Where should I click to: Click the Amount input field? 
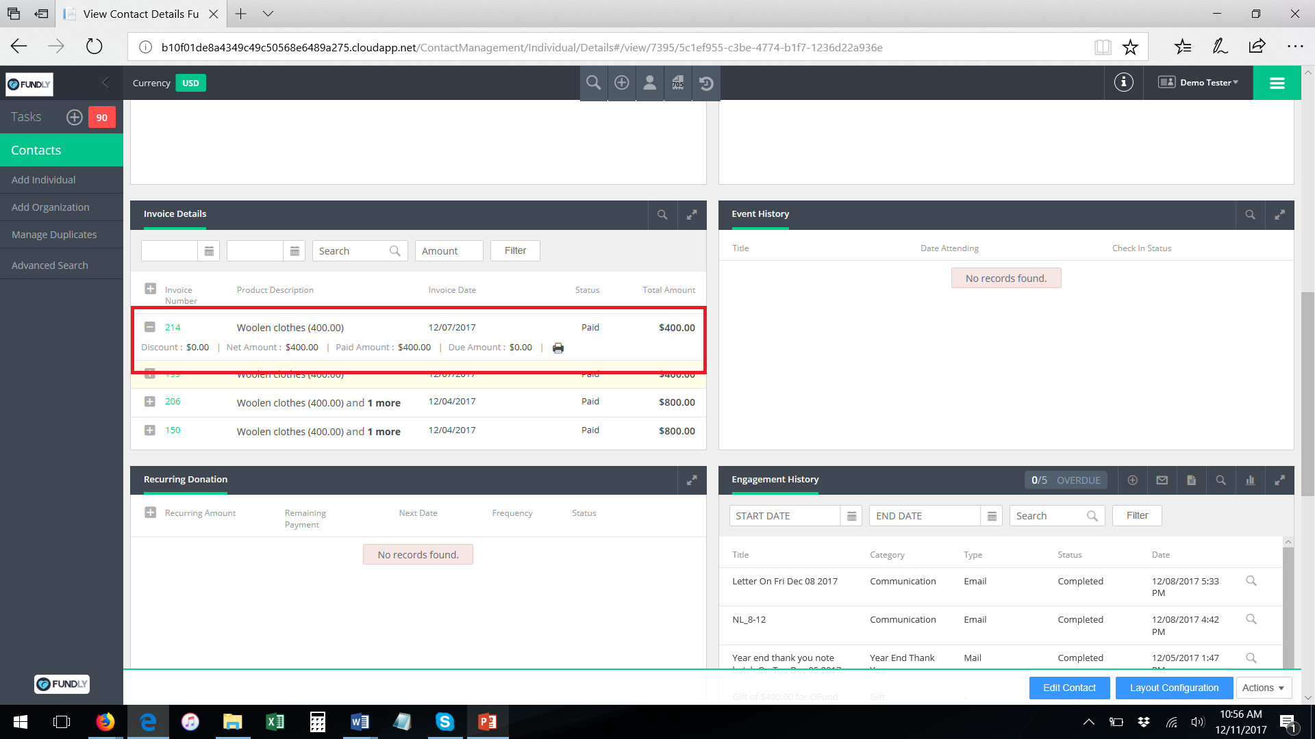(x=449, y=251)
